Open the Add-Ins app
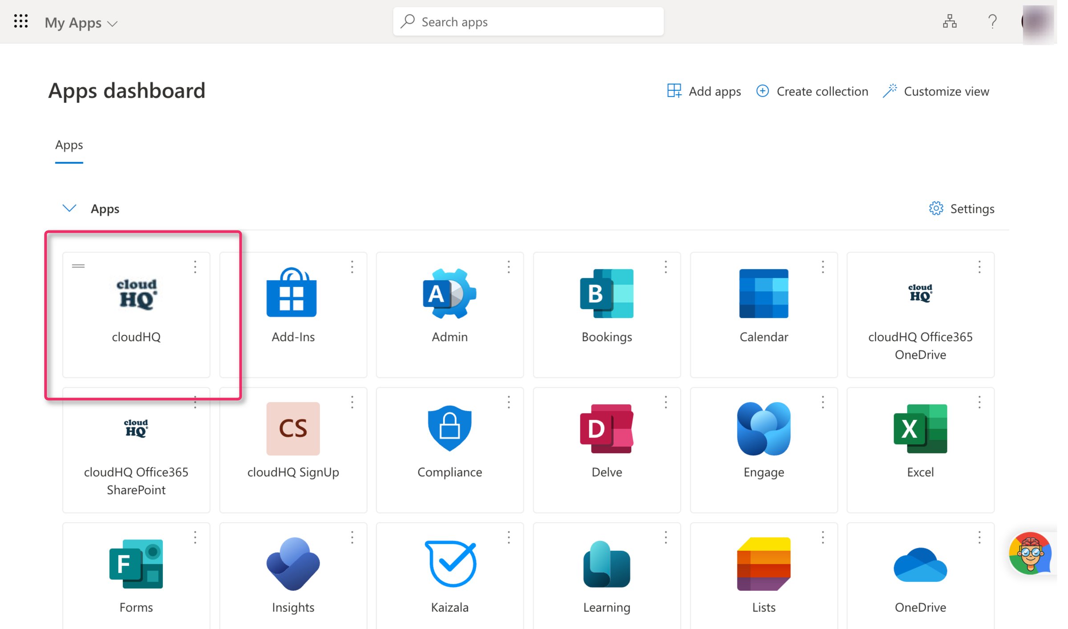Screen dimensions: 1068x629 (293, 315)
